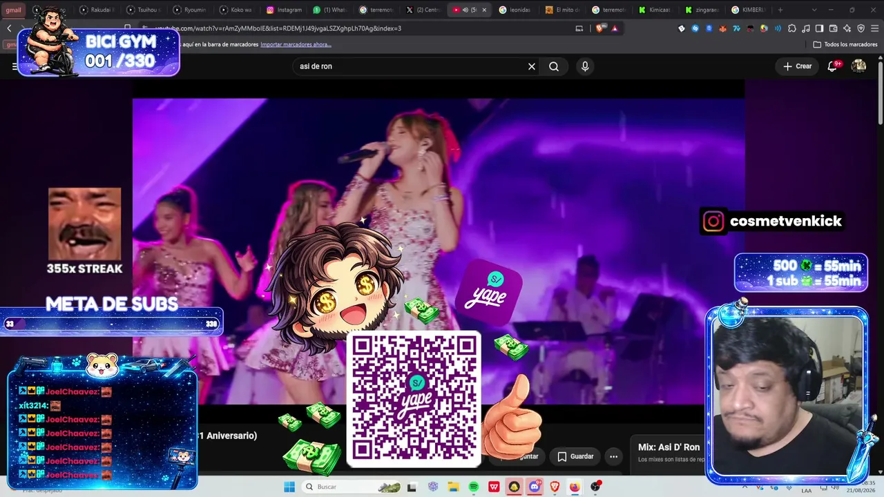Open the Shazam extension icon
Screen dimensions: 884x497
coord(695,28)
